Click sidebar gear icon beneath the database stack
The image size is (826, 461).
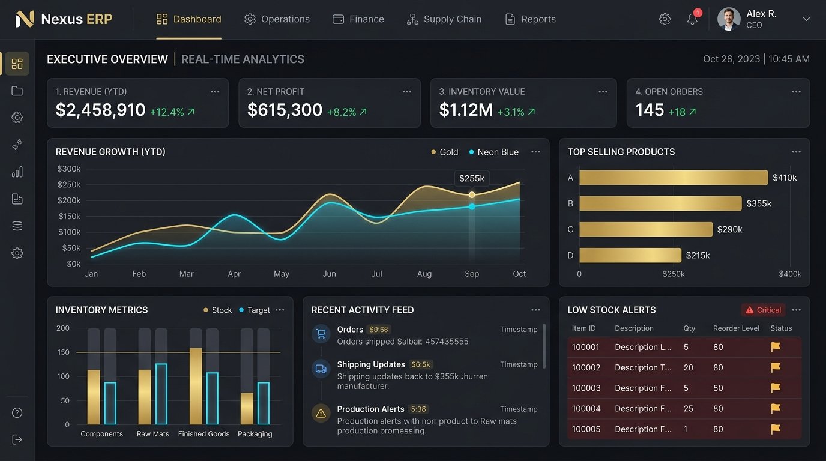(x=17, y=253)
